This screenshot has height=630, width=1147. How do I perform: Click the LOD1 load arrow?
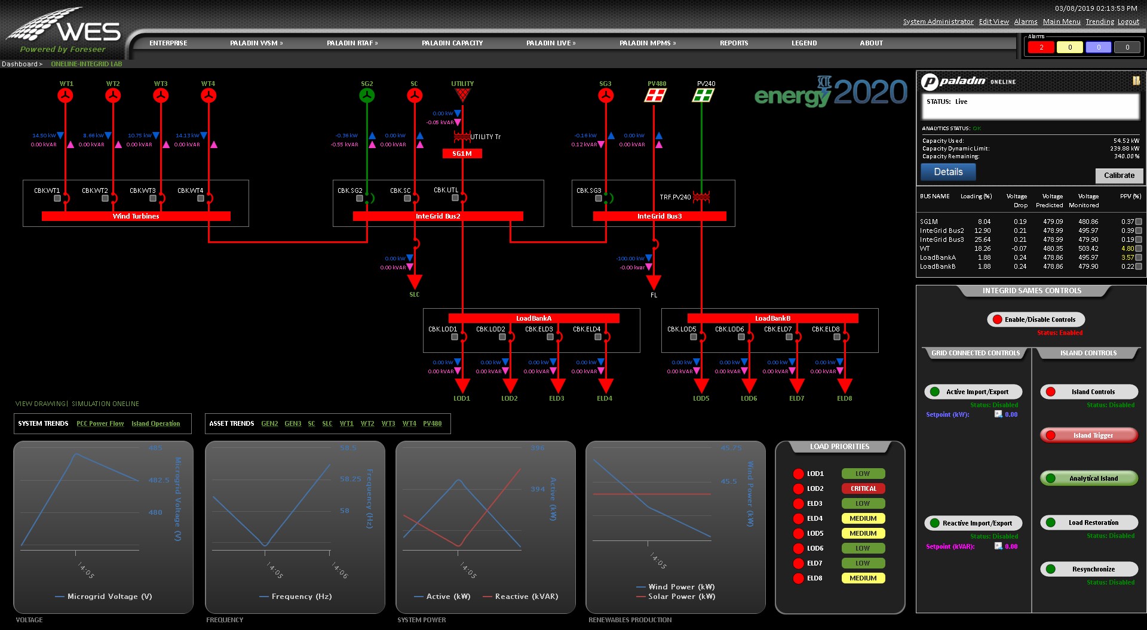(462, 386)
